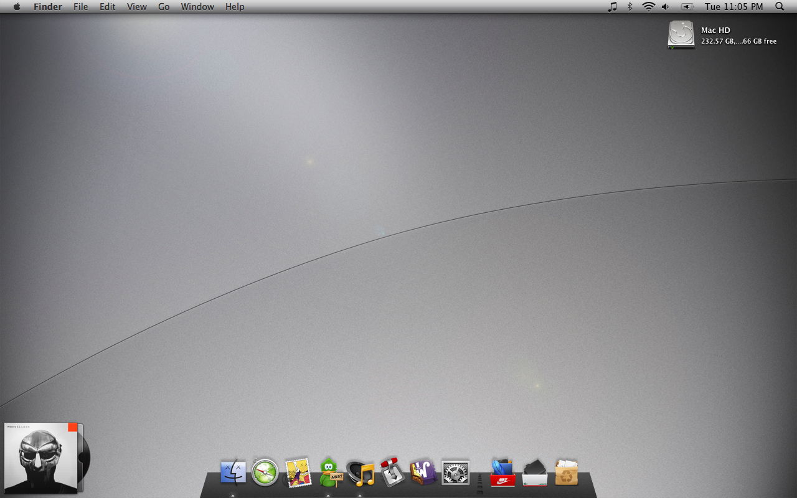Viewport: 797px width, 498px height.
Task: Launch Safari compass icon in Dock
Action: click(265, 472)
